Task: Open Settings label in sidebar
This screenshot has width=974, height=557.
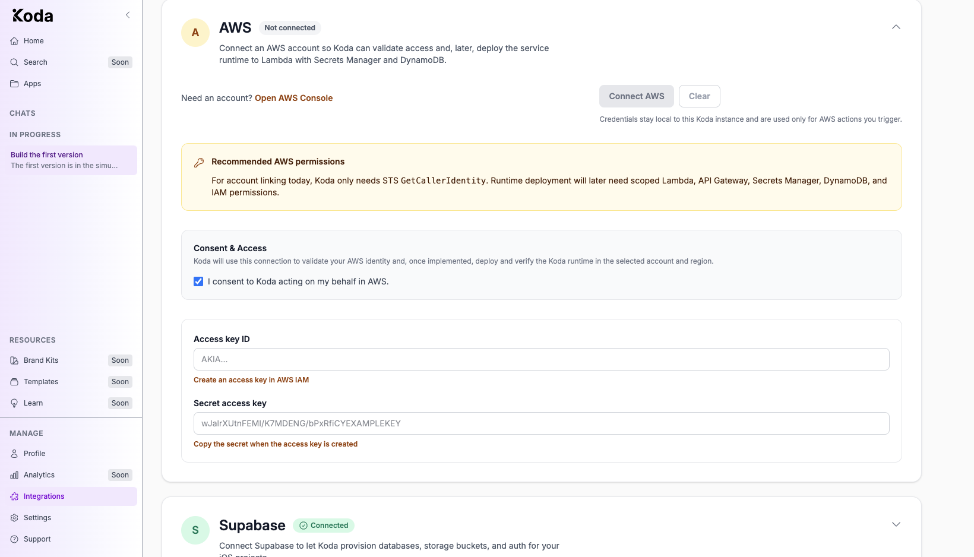Action: click(37, 518)
